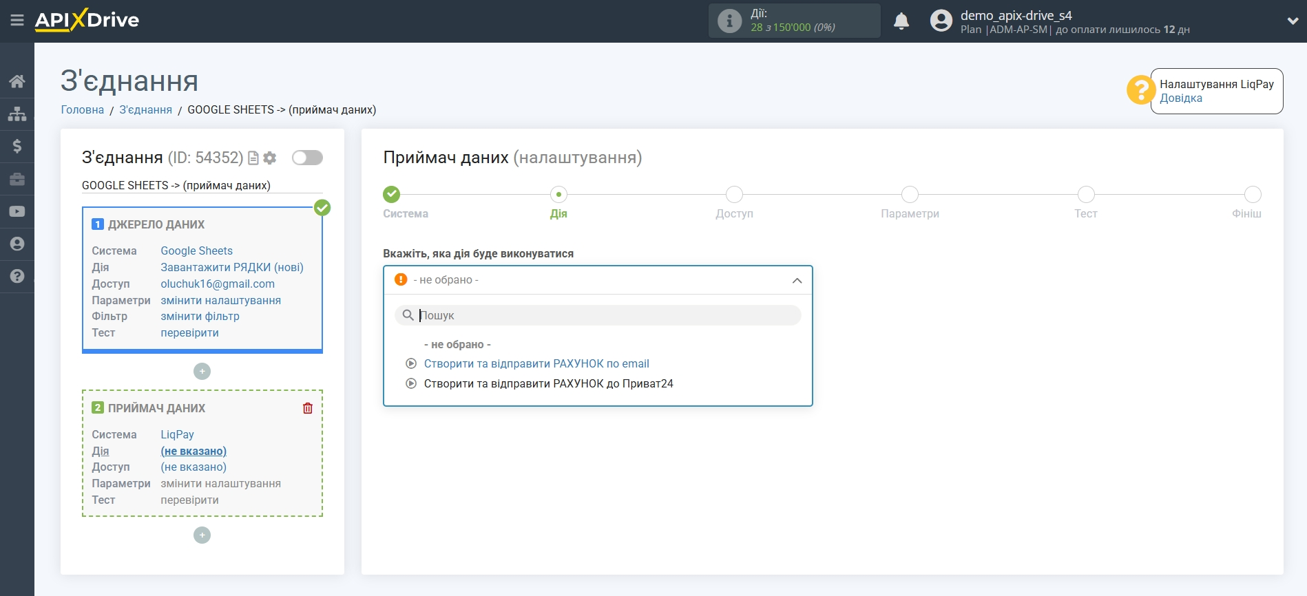Click the green check on data source block
The height and width of the screenshot is (596, 1307).
tap(322, 208)
